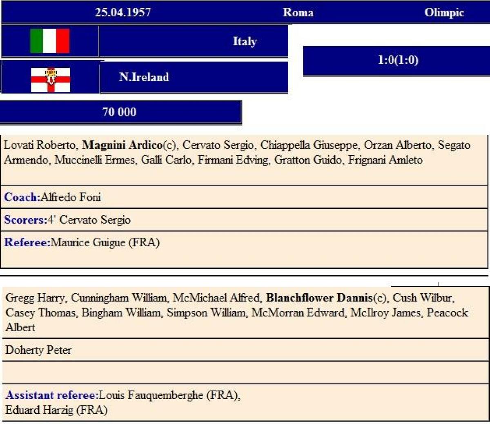
Task: Click the Northern Ireland flag icon
Action: pyautogui.click(x=51, y=80)
